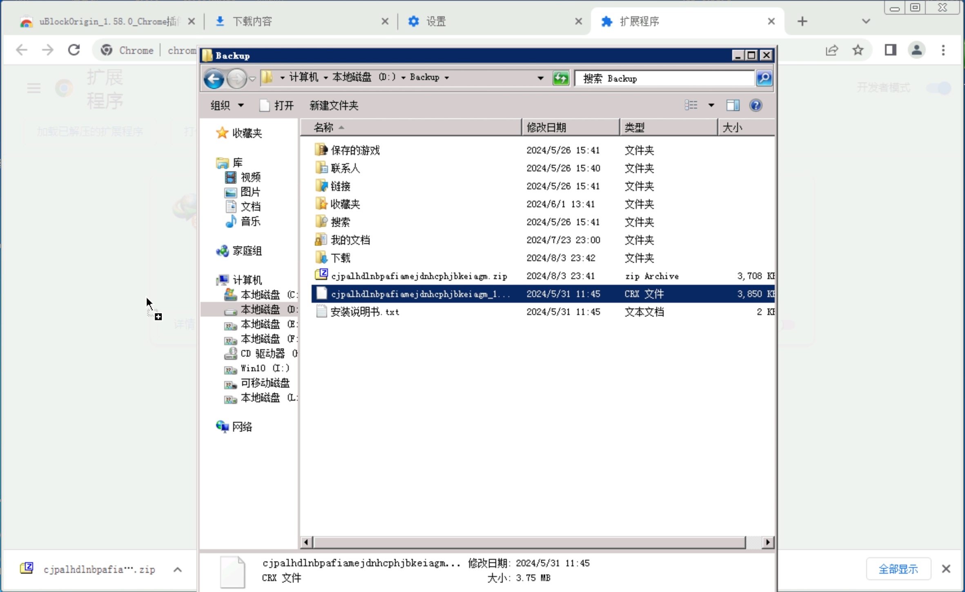Open Chrome's side panel icon

coord(890,50)
